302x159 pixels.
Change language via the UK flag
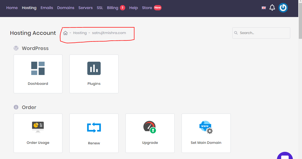264,8
